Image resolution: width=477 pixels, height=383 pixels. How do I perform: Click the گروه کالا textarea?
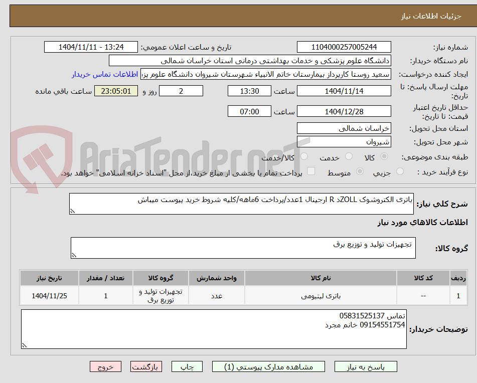(x=243, y=248)
